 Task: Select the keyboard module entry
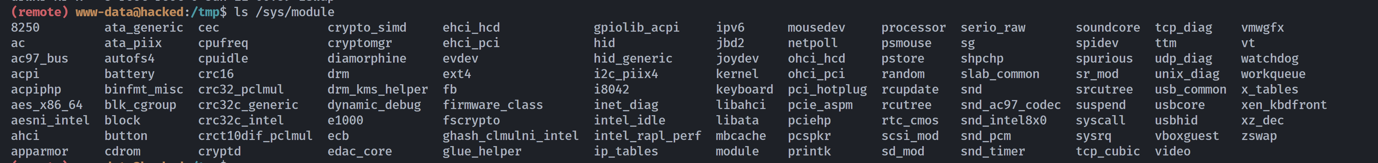745,89
